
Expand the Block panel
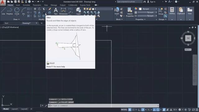tap(119, 19)
